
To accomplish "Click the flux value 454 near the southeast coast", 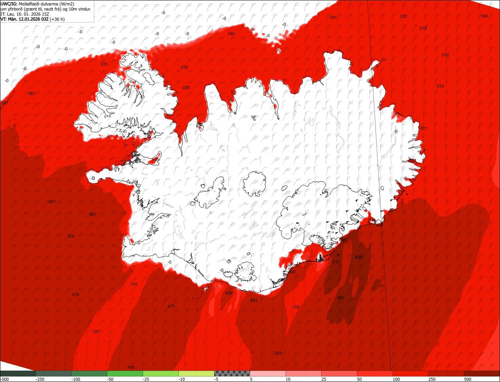I will coord(379,225).
